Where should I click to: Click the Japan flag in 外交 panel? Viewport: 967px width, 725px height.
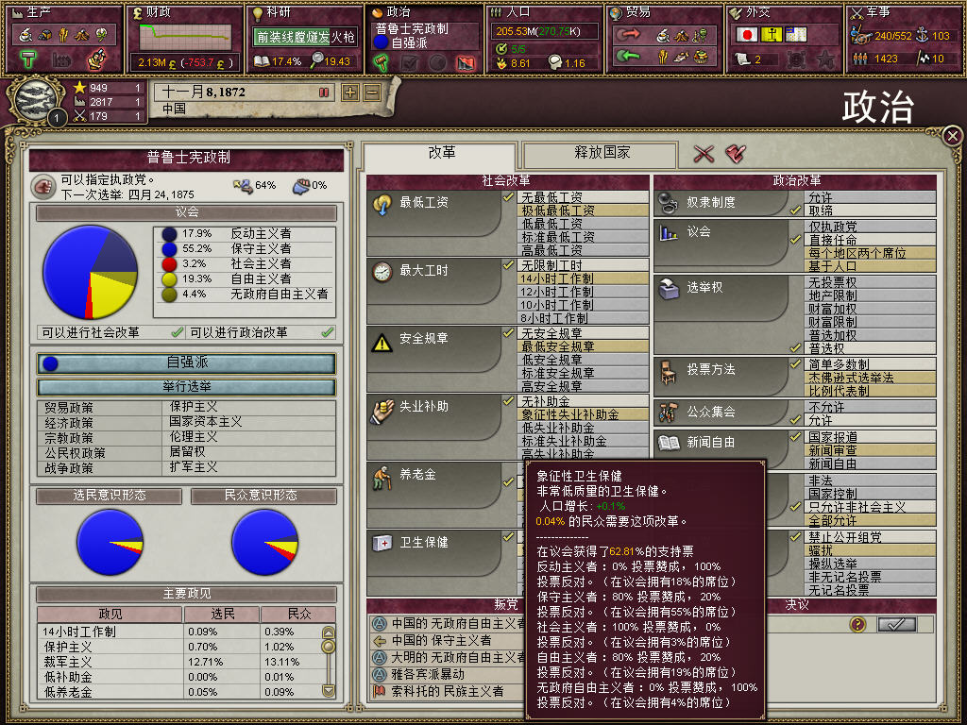pyautogui.click(x=747, y=35)
